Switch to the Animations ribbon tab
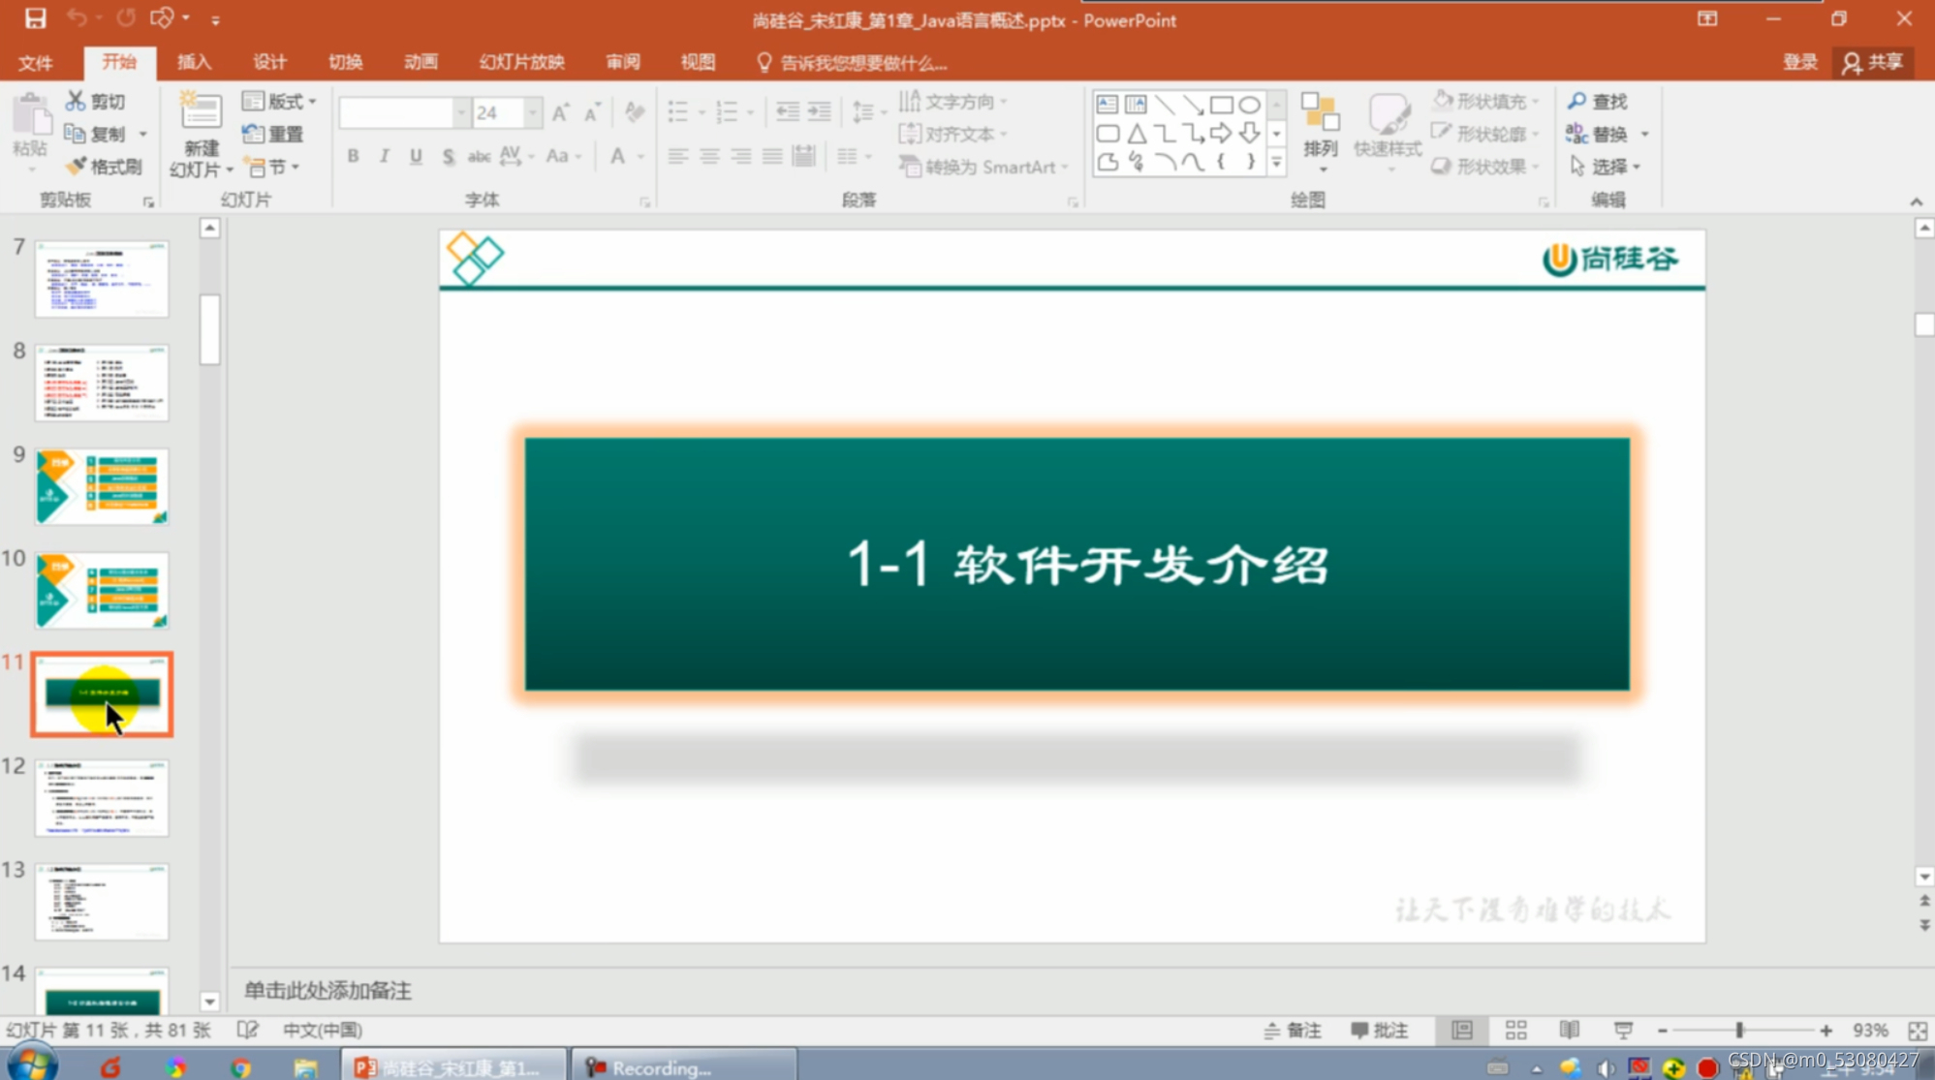1935x1080 pixels. [x=421, y=62]
